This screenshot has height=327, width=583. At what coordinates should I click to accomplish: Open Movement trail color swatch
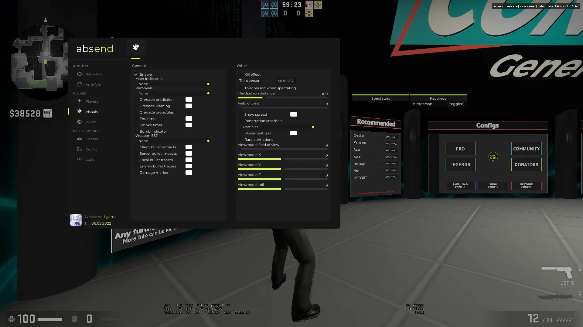tap(294, 133)
